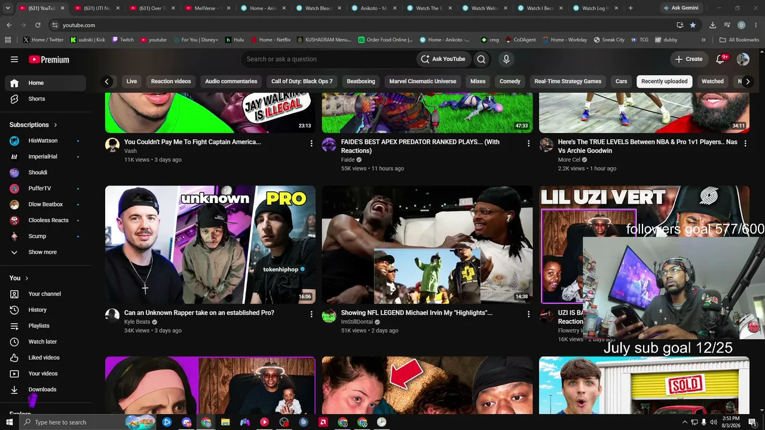
Task: Open the Twitch bookmark
Action: click(123, 40)
